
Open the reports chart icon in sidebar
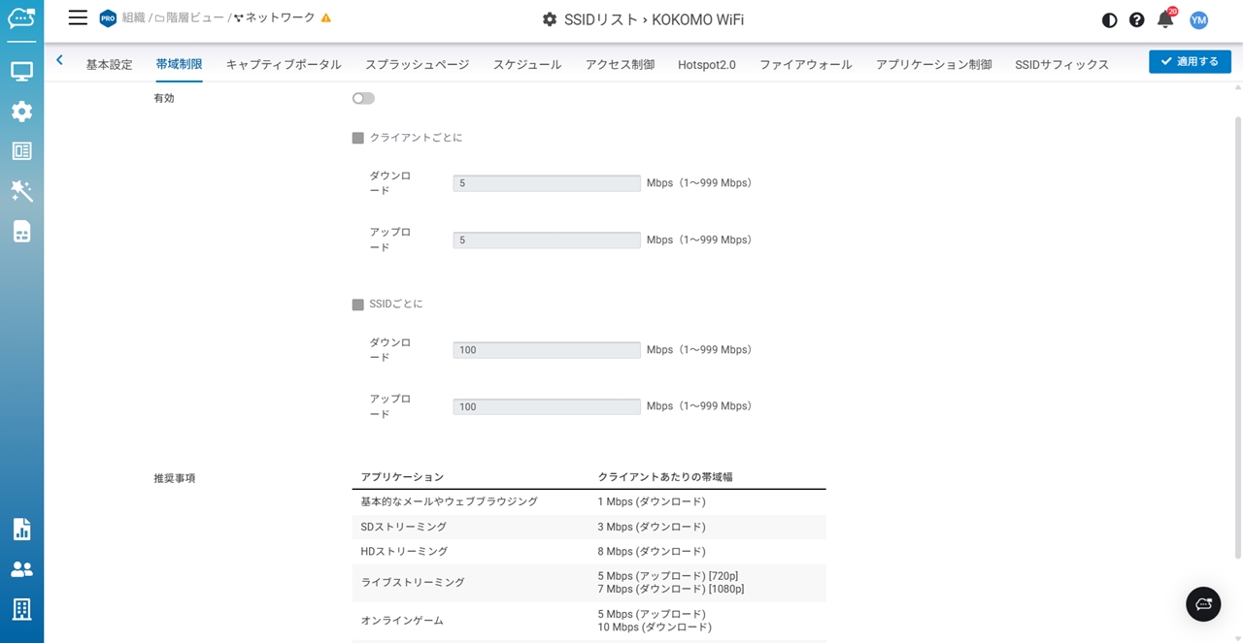click(21, 529)
